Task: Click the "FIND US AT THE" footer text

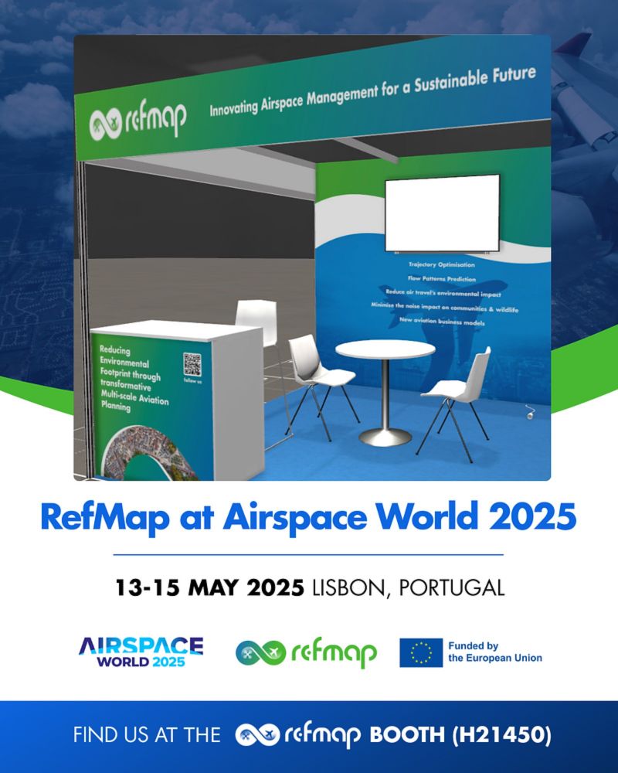Action: pyautogui.click(x=147, y=735)
